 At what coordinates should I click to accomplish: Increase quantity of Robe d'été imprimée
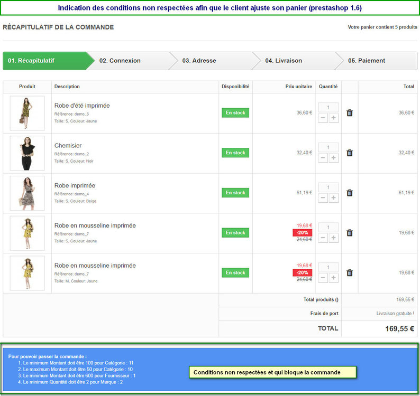333,118
